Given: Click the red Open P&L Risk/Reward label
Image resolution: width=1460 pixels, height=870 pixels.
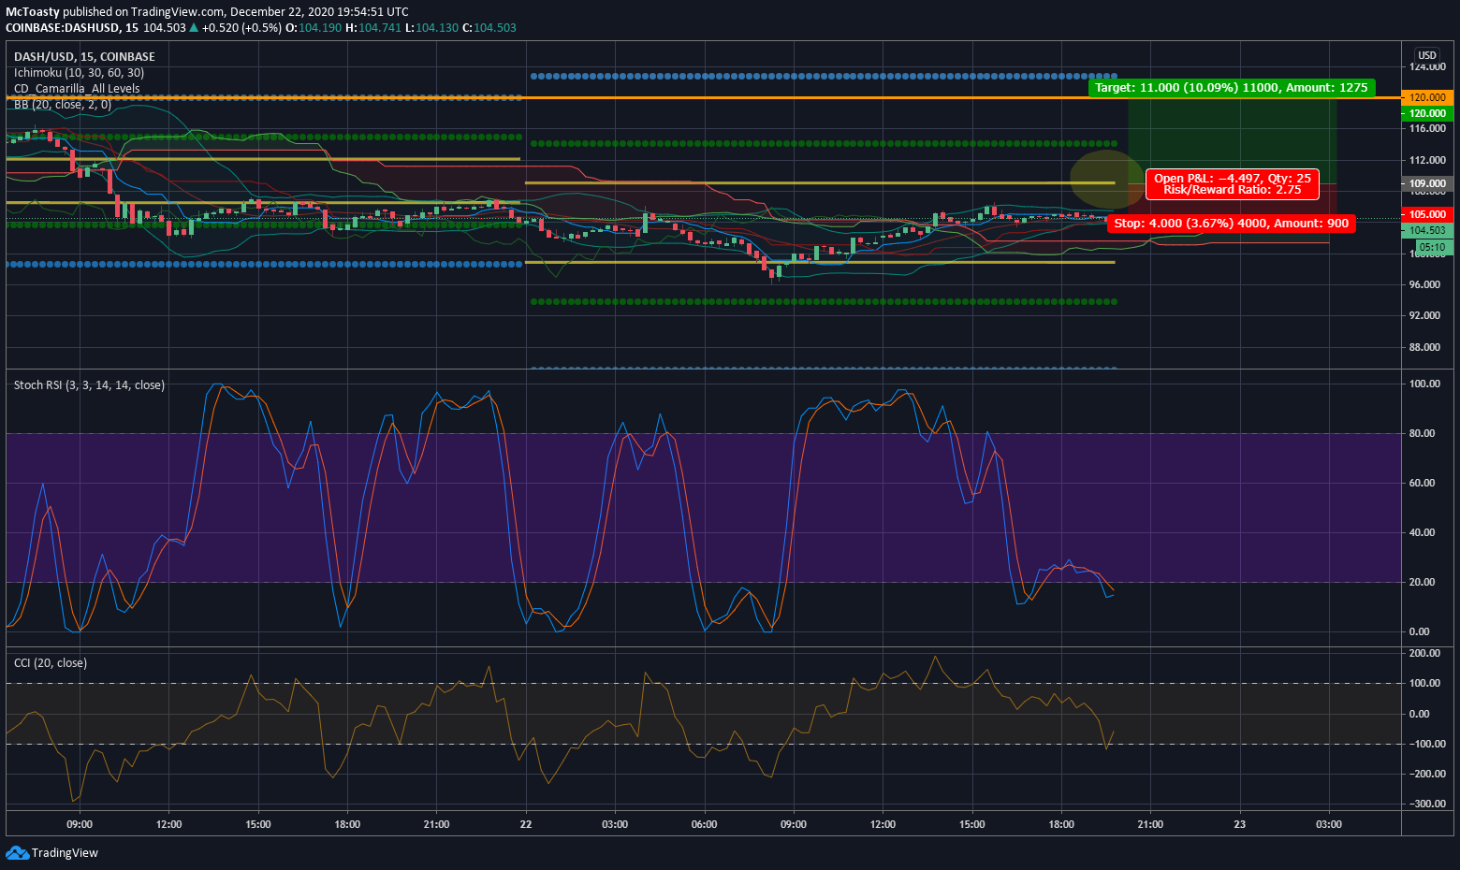Looking at the screenshot, I should [x=1233, y=183].
